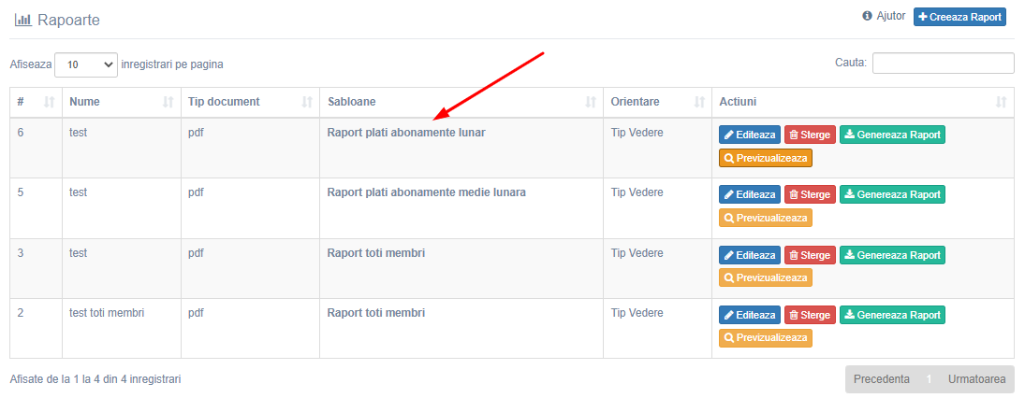Click the info icon beside Ajutor

pyautogui.click(x=868, y=16)
